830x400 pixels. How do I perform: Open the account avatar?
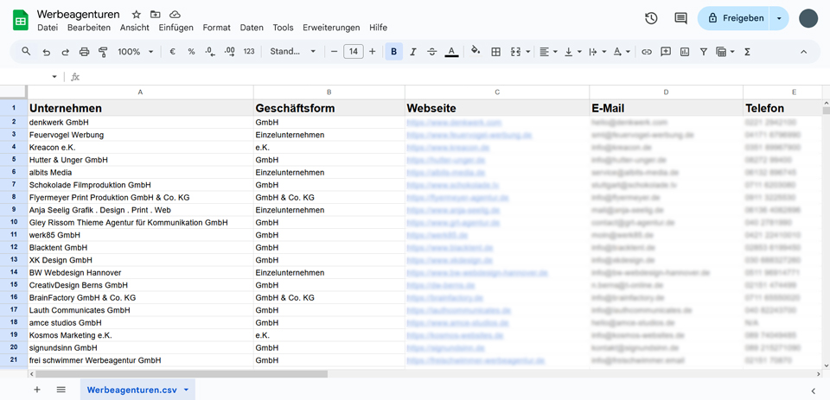(808, 18)
